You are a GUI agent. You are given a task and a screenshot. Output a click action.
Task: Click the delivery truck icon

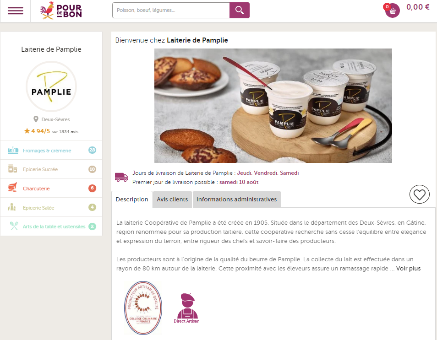tap(121, 177)
